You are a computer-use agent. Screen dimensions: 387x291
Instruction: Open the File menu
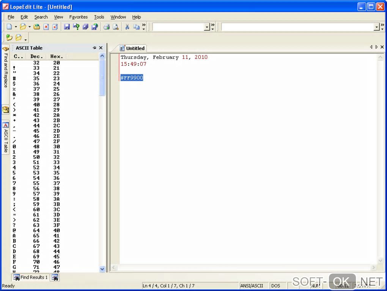11,17
